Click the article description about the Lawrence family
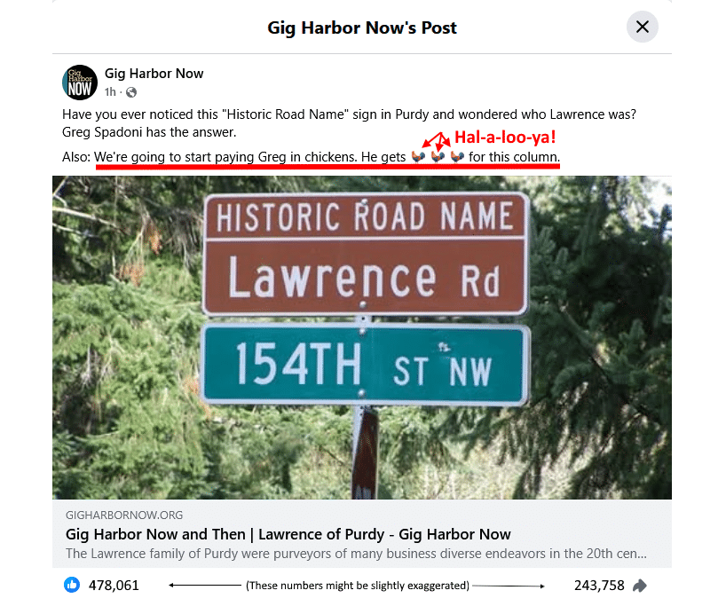726x606 pixels. (x=356, y=554)
